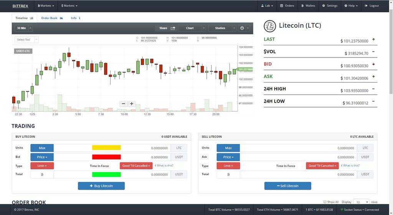Go to Wallets page
The image size is (393, 215).
(x=308, y=6)
